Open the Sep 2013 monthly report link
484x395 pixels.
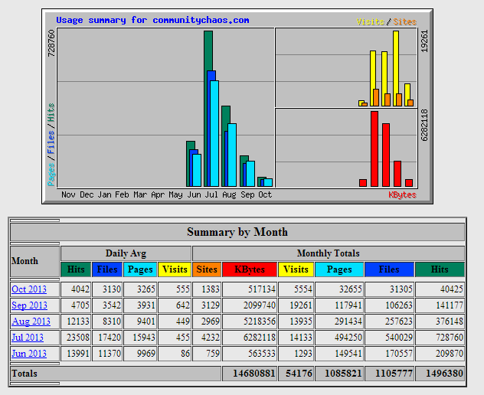tap(29, 305)
